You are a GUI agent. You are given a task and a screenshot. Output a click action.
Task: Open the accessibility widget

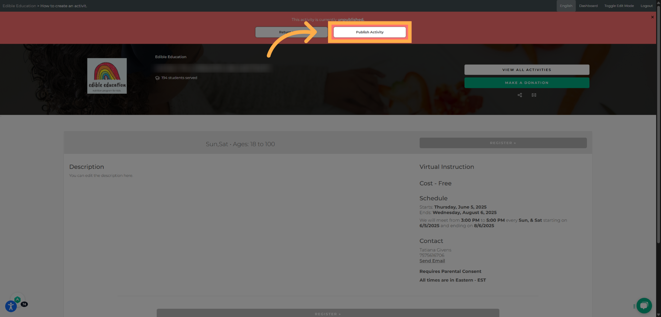tap(10, 306)
